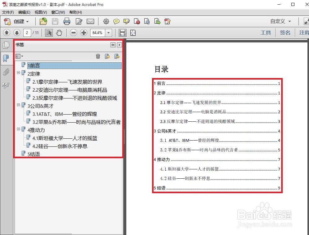Click the Open file folder icon
Viewport: 309px width, 235px height.
coord(43,21)
